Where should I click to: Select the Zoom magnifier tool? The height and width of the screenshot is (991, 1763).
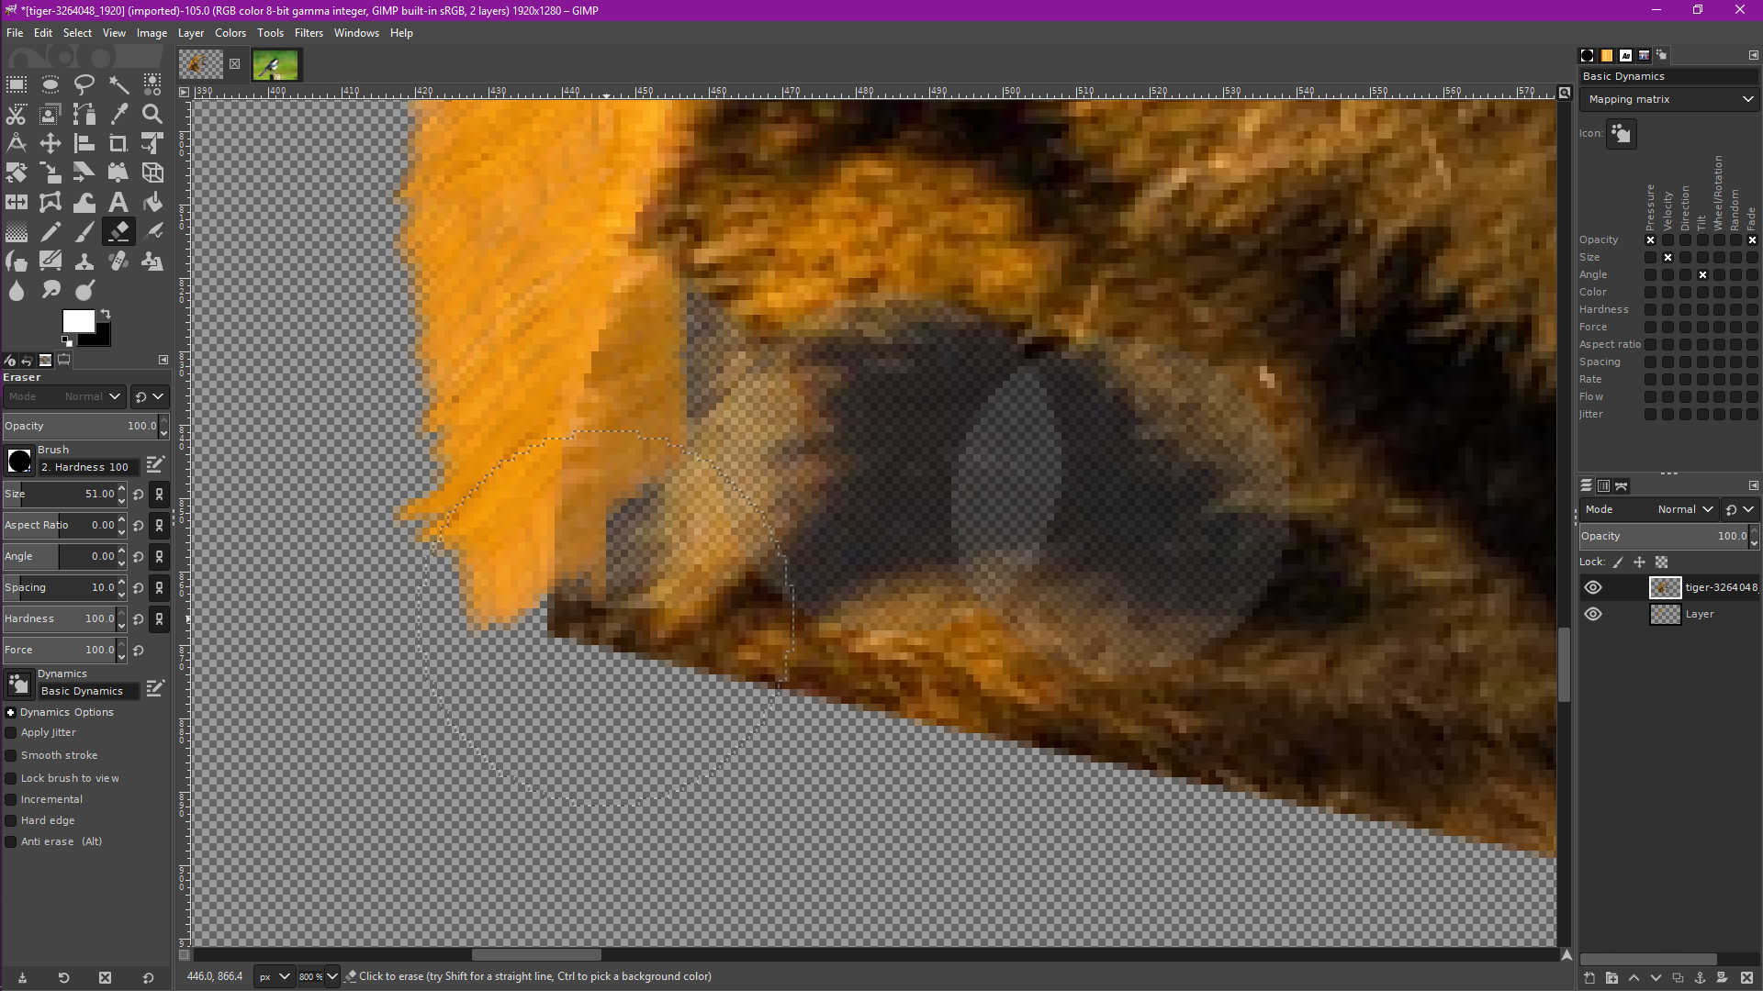tap(152, 114)
